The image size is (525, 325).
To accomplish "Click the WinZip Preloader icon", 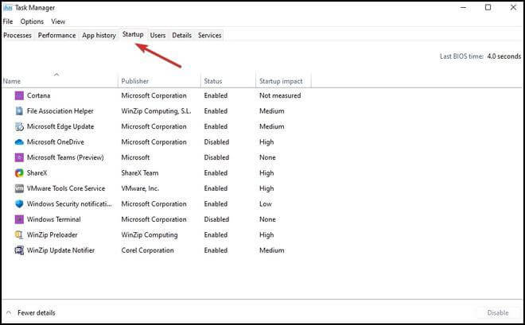I will (19, 234).
